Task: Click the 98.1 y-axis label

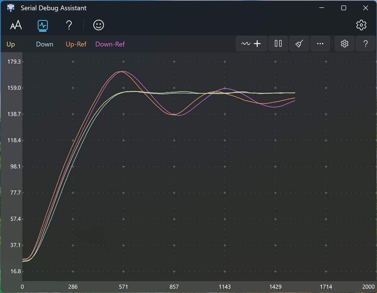Action: pos(15,166)
